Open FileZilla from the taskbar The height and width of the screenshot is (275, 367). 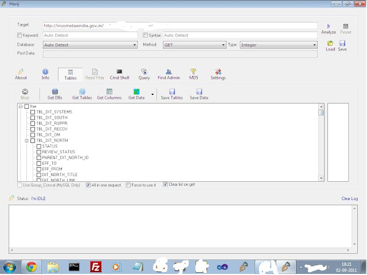(x=96, y=267)
